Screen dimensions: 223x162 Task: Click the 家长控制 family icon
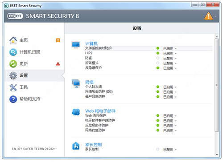pyautogui.click(x=76, y=146)
